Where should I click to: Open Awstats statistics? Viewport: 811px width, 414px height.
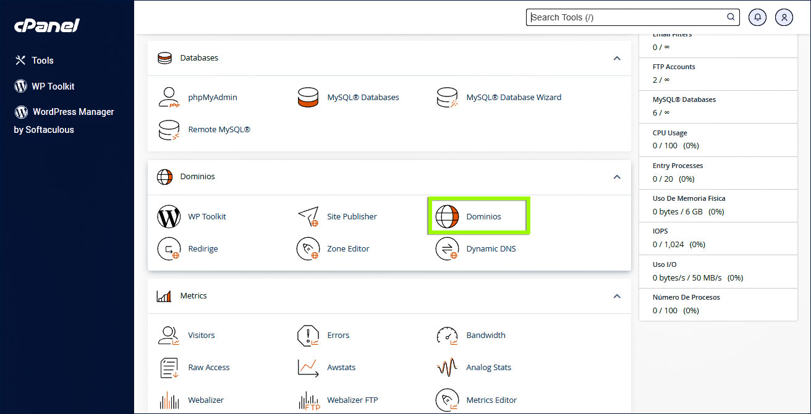tap(341, 367)
